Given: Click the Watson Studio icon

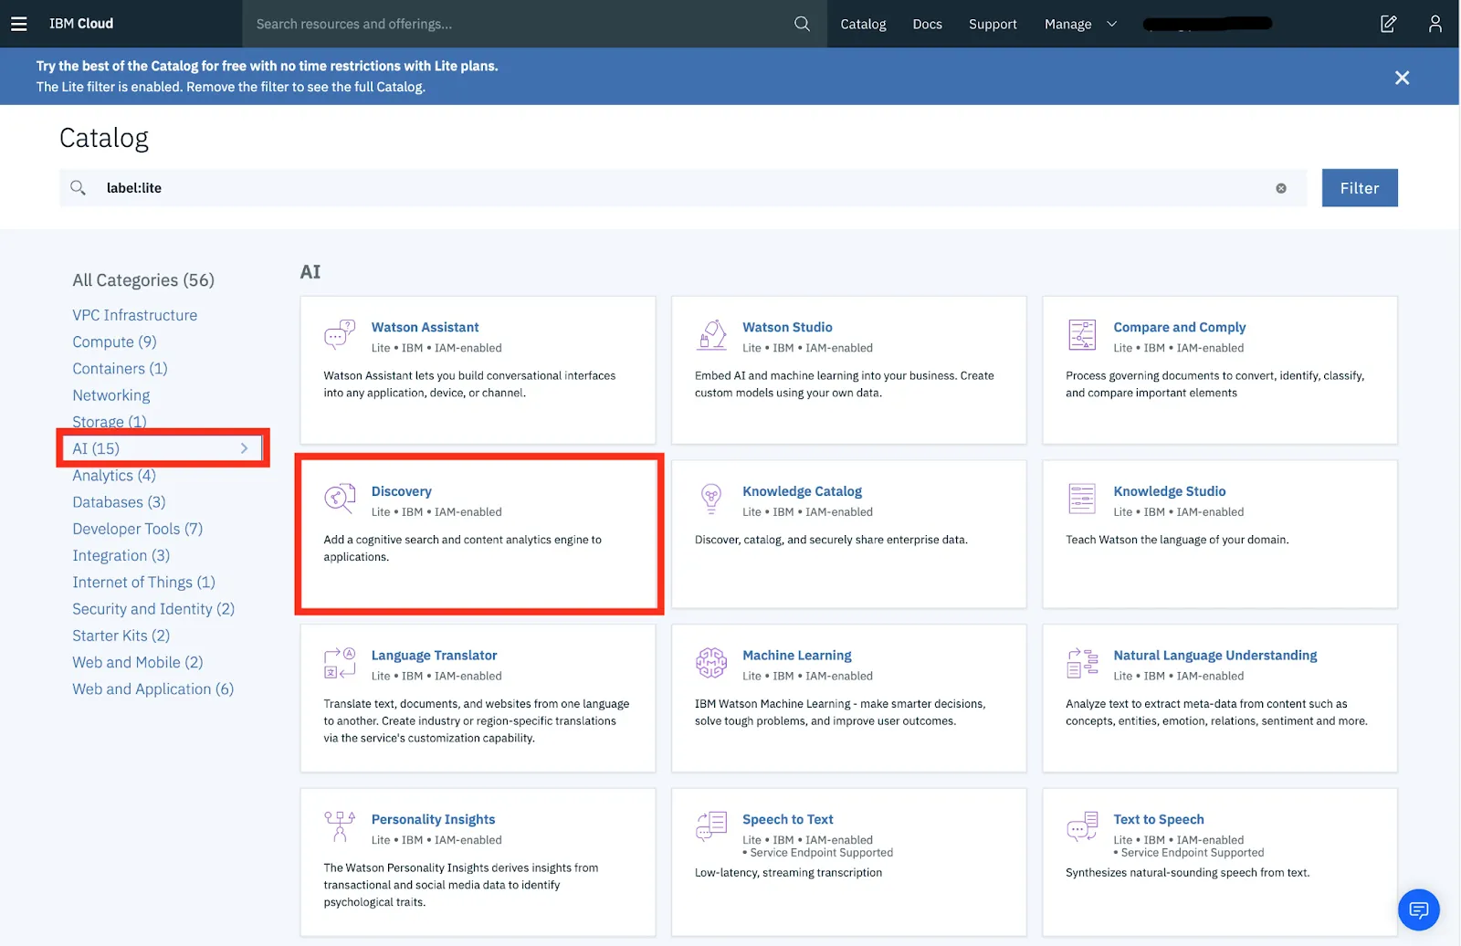Looking at the screenshot, I should point(711,334).
